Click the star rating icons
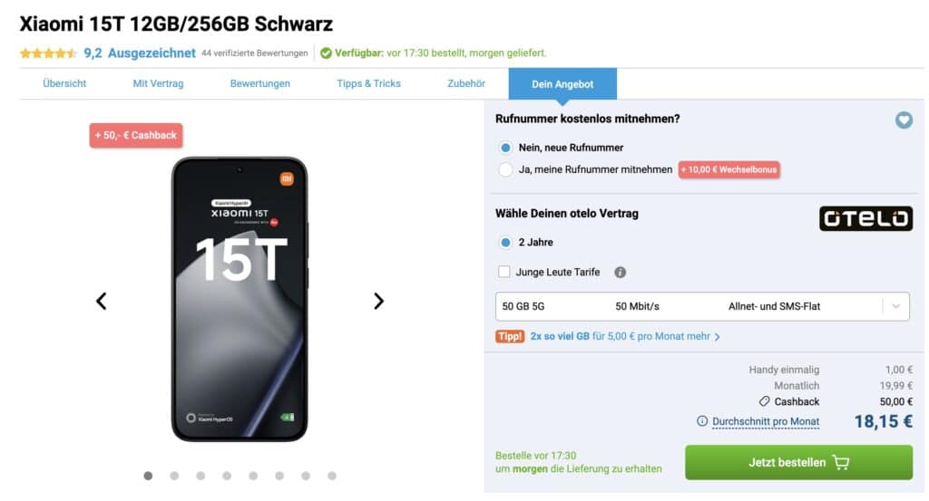The height and width of the screenshot is (501, 929). click(x=48, y=53)
